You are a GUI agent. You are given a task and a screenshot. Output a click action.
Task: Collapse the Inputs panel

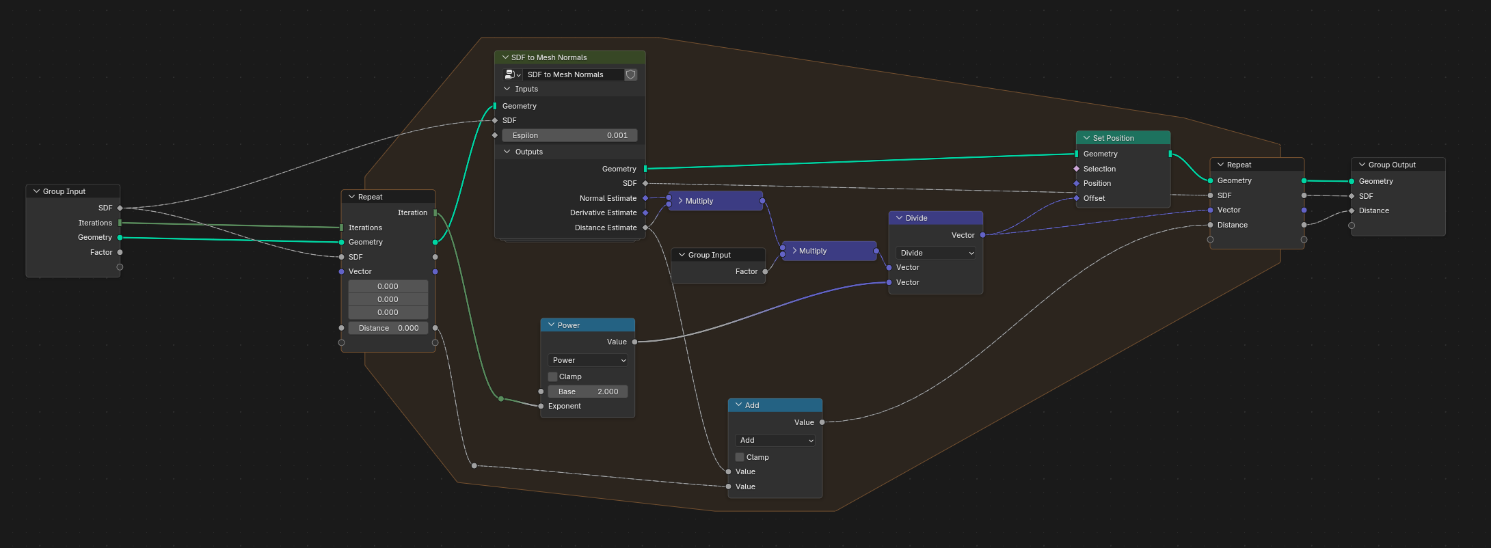click(507, 89)
